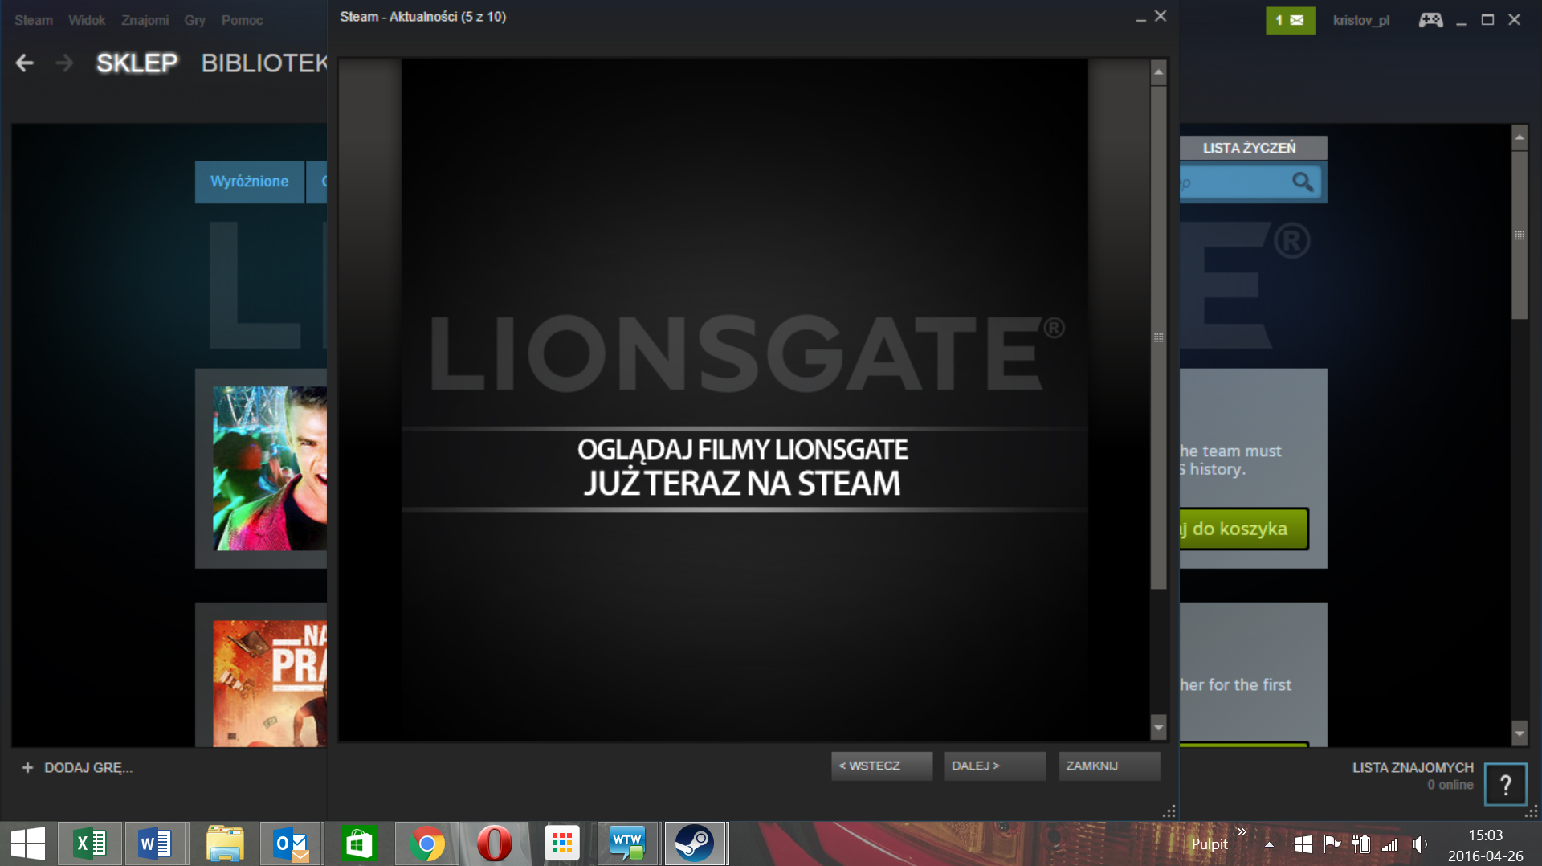Launch Opera browser from the taskbar
Viewport: 1542px width, 866px height.
[494, 844]
